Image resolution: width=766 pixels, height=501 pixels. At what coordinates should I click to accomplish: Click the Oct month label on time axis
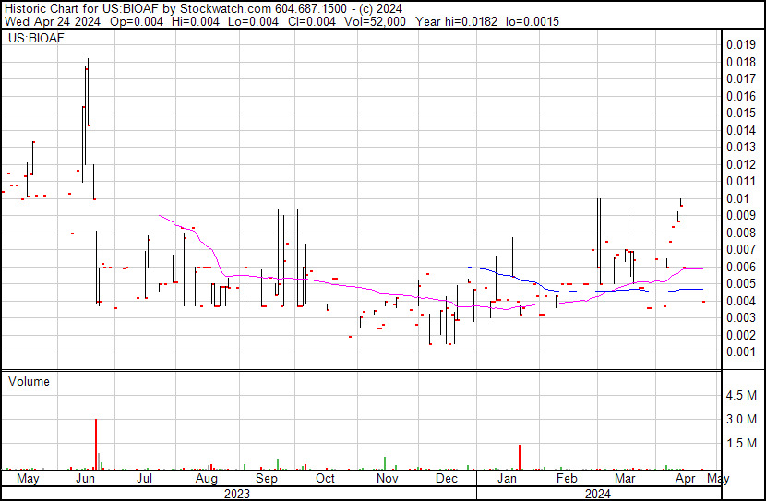pos(326,478)
